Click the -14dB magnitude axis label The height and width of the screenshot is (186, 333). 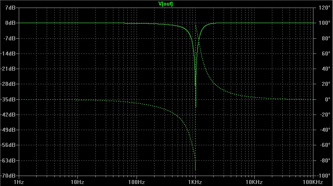coord(8,53)
